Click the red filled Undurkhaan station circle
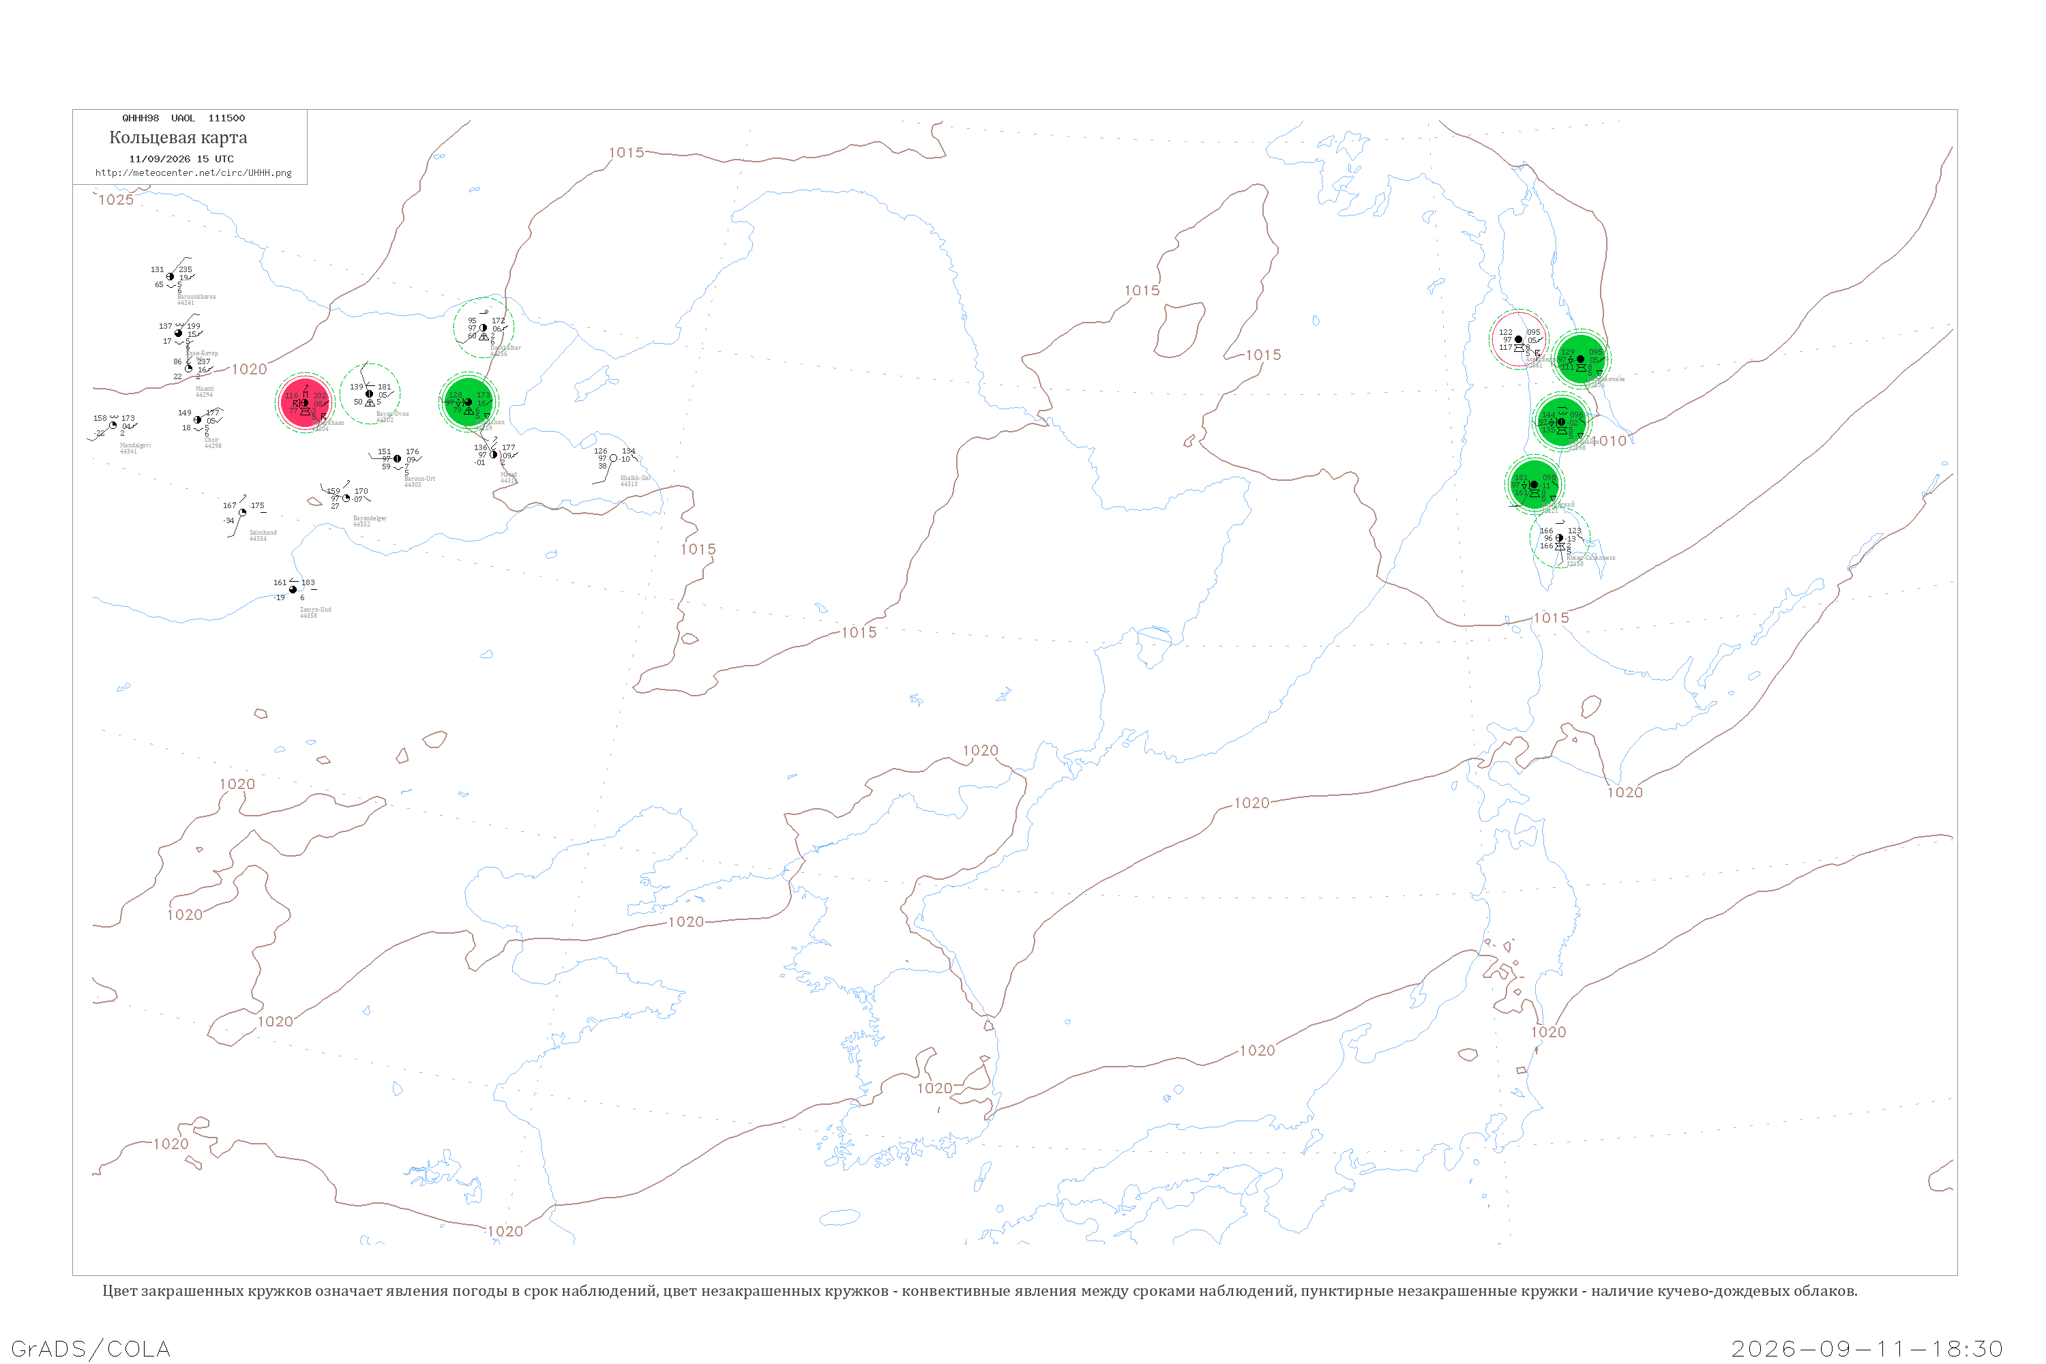The image size is (2046, 1364). (x=304, y=403)
